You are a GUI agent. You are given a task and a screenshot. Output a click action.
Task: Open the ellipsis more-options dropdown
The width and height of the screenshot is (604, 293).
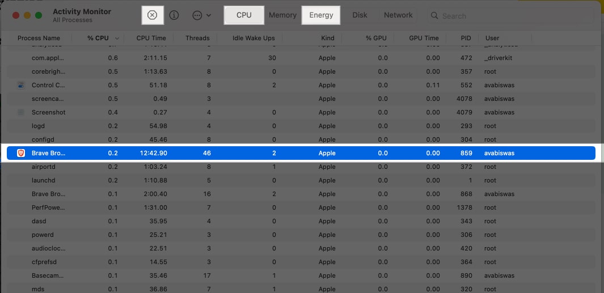pos(201,15)
